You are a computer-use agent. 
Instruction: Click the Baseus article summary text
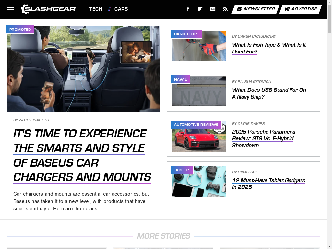click(81, 201)
